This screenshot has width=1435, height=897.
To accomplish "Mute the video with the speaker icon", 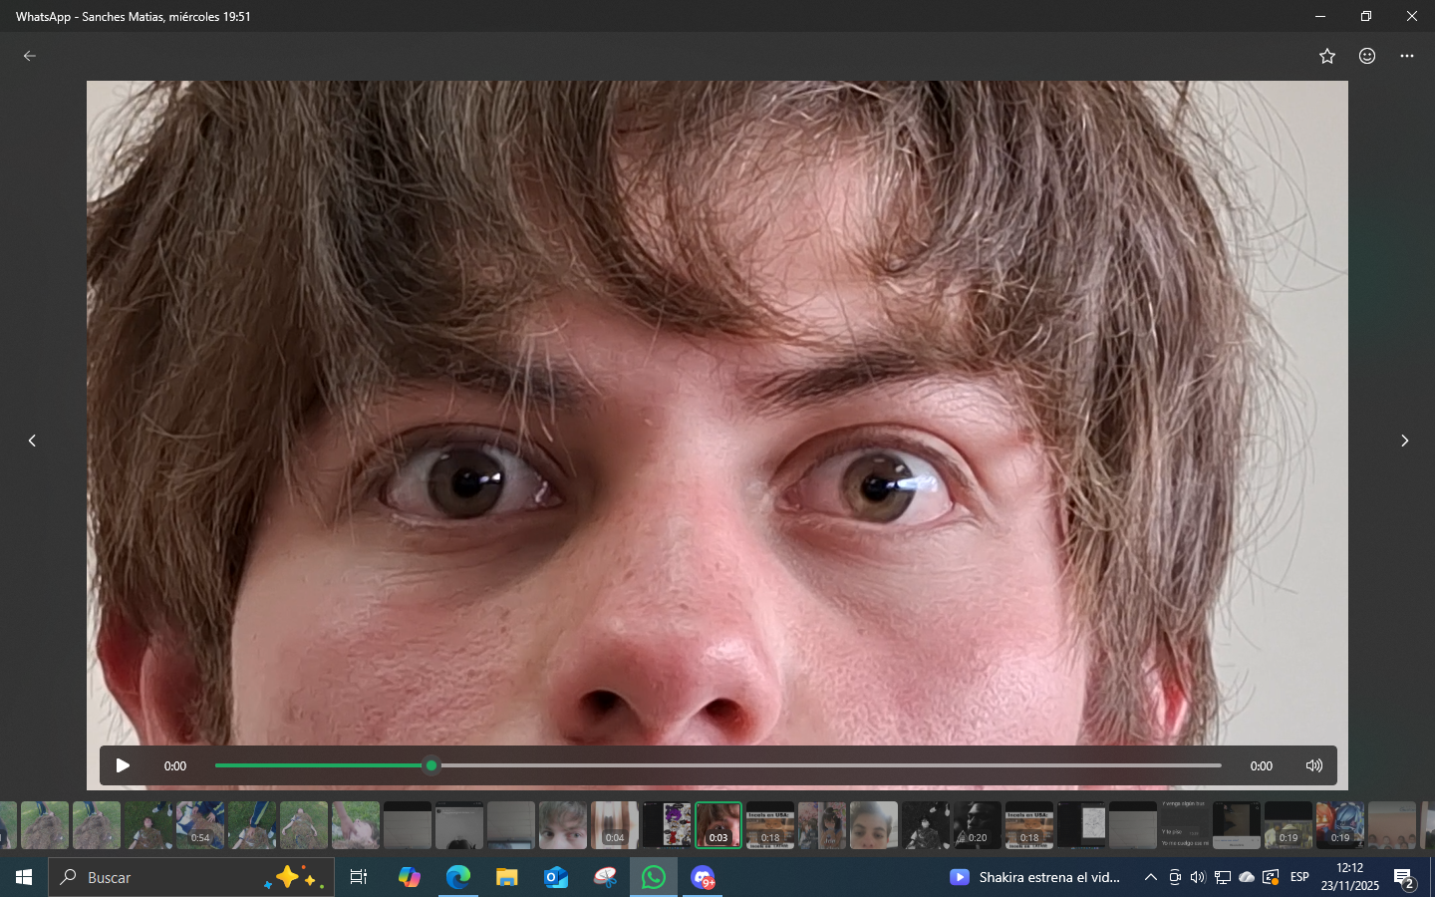I will (1314, 765).
